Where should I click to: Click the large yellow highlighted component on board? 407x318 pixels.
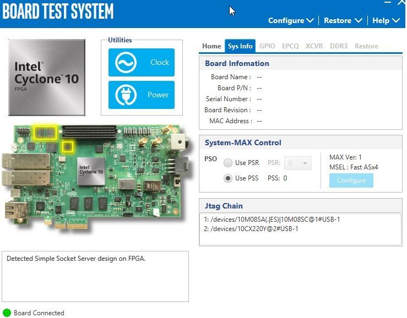coord(45,133)
